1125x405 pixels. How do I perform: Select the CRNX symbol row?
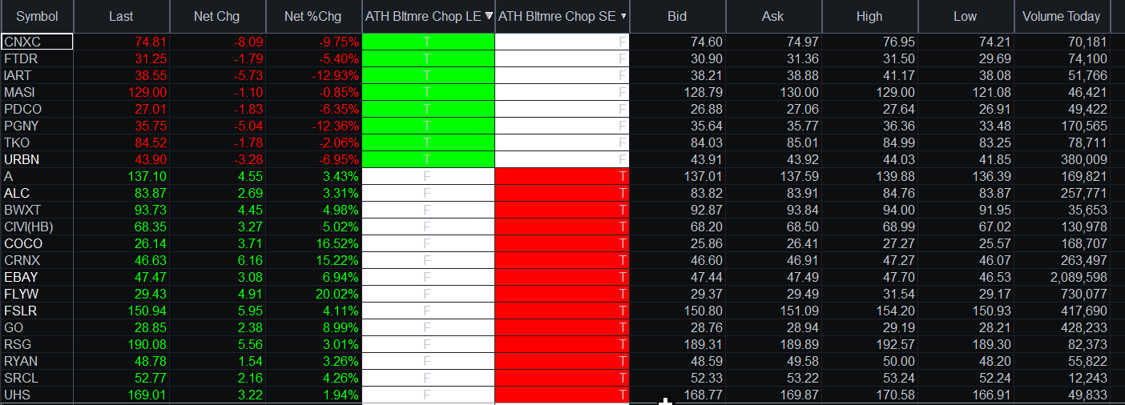click(x=37, y=260)
